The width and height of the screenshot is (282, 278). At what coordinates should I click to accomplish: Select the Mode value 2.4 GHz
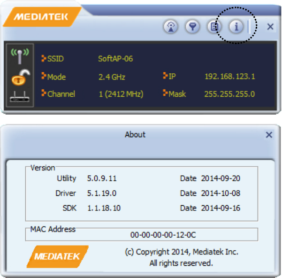(x=112, y=77)
